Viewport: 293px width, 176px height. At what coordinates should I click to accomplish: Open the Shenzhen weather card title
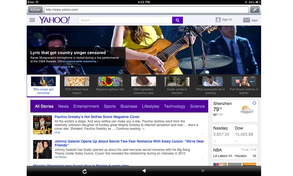point(222,104)
